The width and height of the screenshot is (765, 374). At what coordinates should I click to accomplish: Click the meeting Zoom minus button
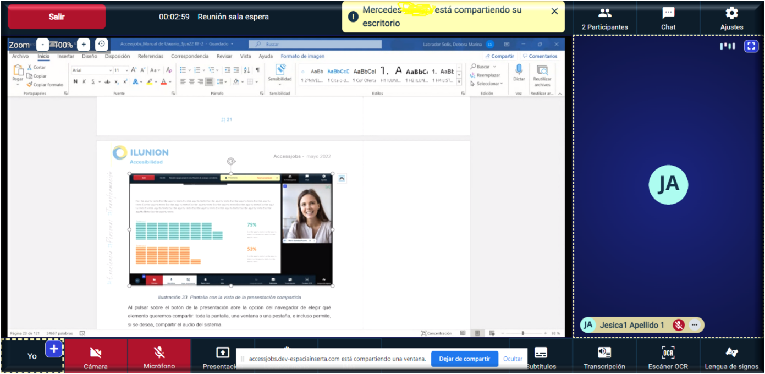[x=43, y=45]
